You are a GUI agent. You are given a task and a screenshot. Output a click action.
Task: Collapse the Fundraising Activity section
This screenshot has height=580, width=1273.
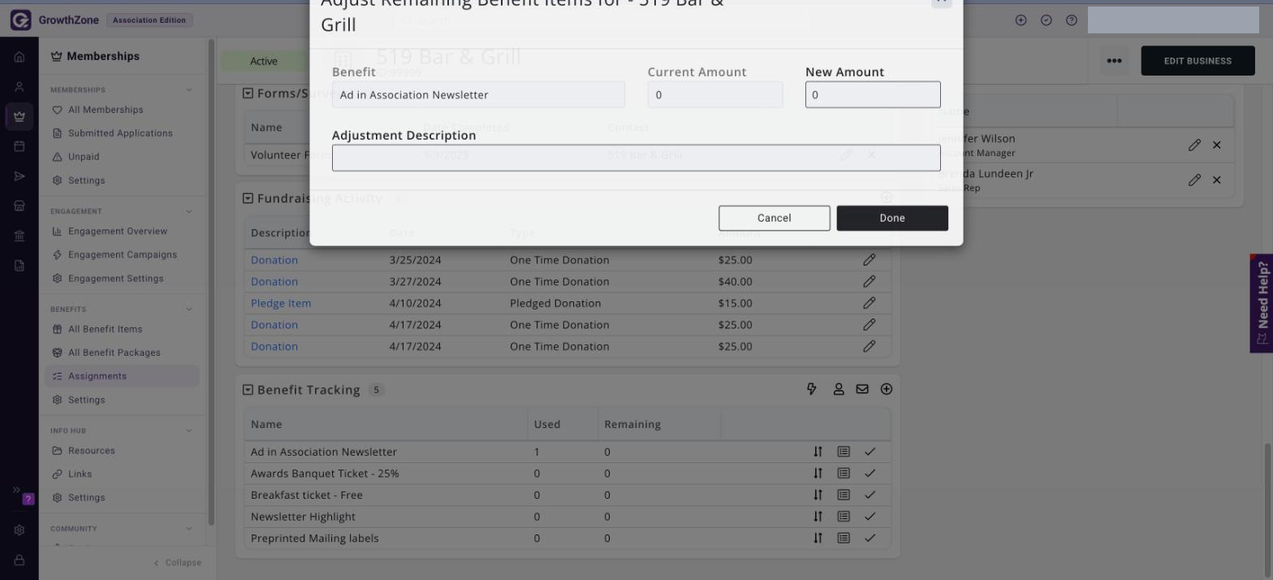point(248,198)
